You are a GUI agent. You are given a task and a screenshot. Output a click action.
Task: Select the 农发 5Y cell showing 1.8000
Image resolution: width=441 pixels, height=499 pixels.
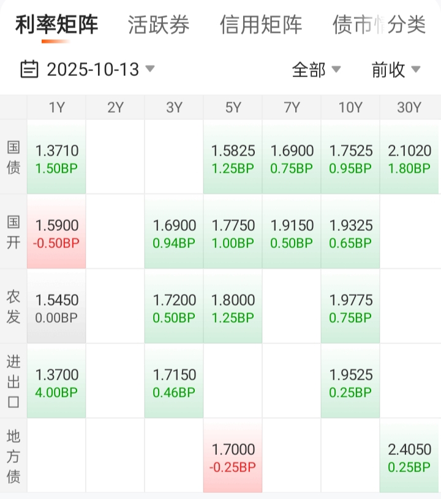233,307
